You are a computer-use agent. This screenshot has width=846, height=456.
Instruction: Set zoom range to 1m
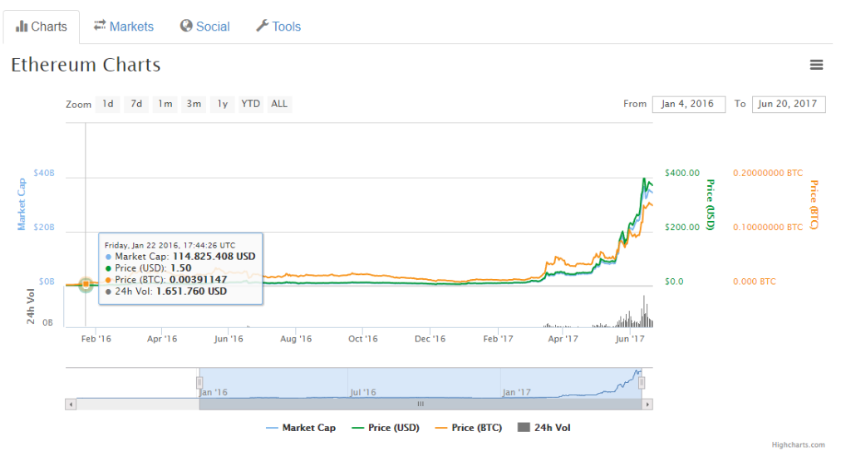(x=165, y=104)
